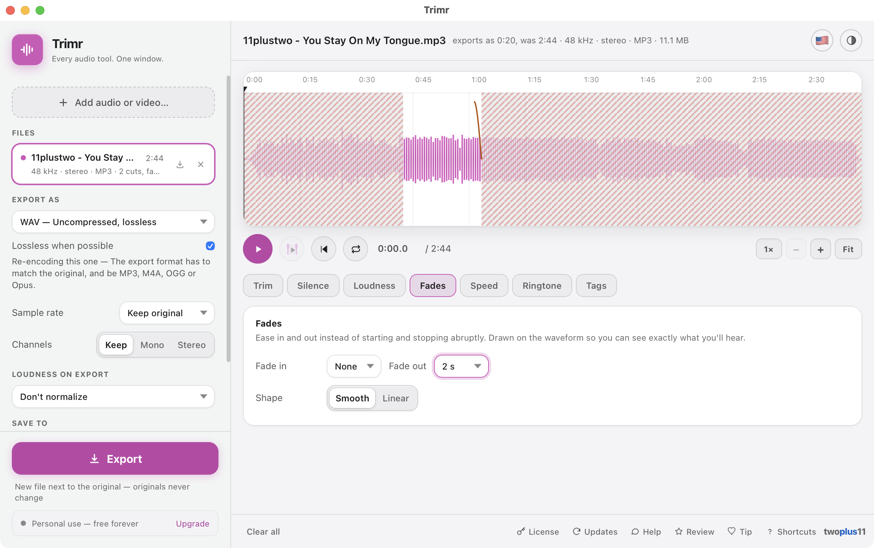Zoom in the waveform with the plus button
The image size is (874, 548).
coord(821,249)
